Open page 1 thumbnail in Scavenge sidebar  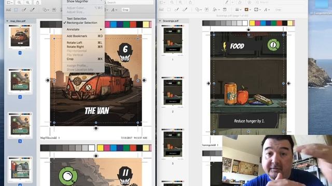tap(173, 40)
